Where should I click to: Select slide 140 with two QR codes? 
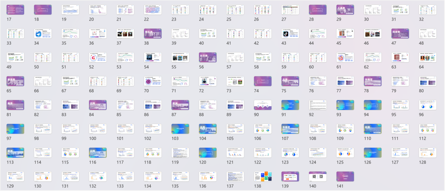pyautogui.click(x=318, y=177)
